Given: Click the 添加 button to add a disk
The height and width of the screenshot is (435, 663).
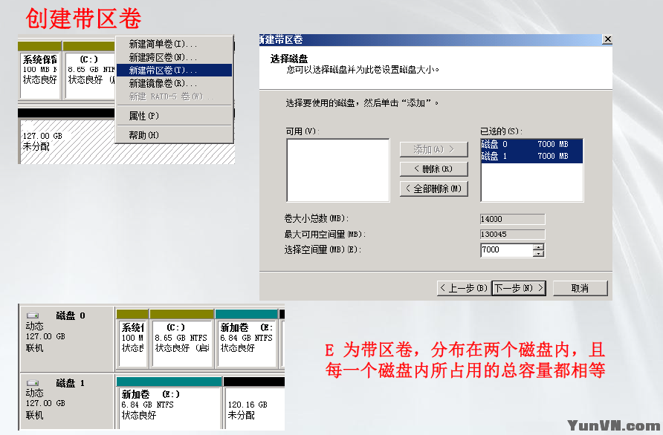Looking at the screenshot, I should pyautogui.click(x=434, y=148).
